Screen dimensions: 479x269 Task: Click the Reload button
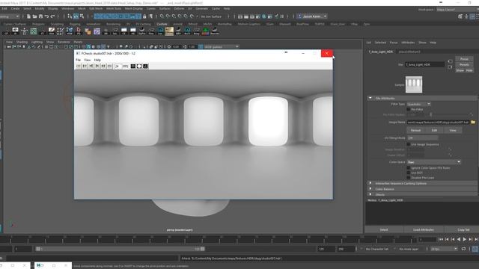click(x=415, y=130)
